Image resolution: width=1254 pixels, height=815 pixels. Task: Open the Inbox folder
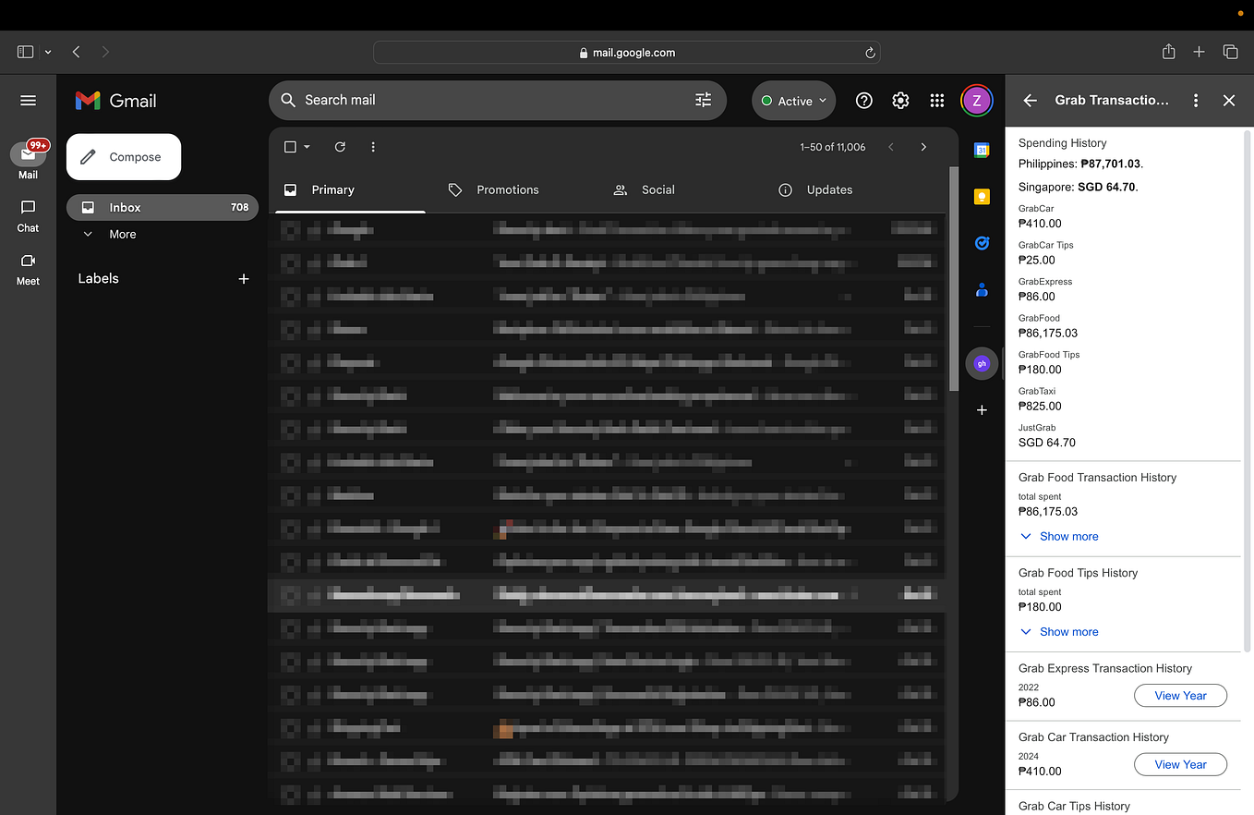coord(163,208)
